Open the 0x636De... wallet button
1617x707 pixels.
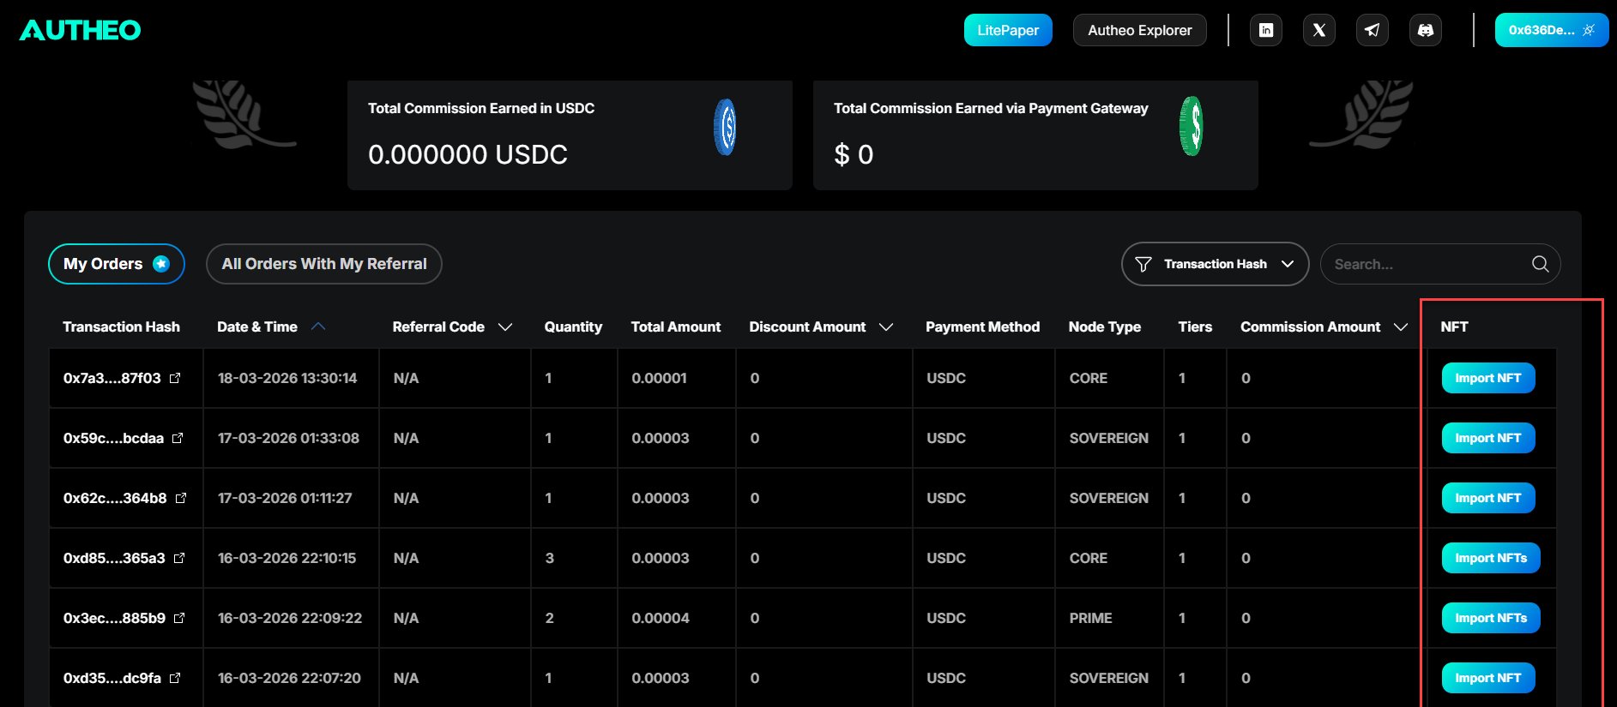(x=1552, y=30)
